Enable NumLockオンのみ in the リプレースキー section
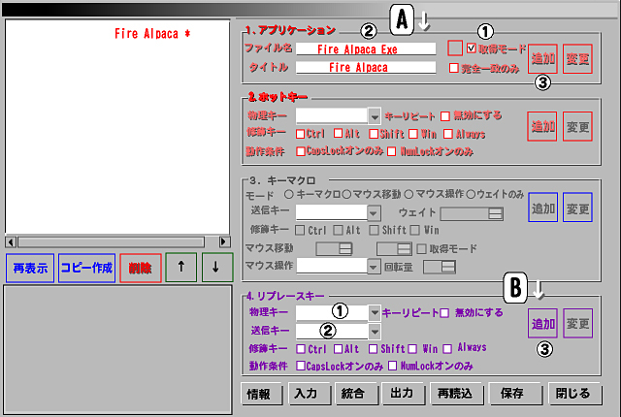Image resolution: width=621 pixels, height=417 pixels. coord(392,366)
